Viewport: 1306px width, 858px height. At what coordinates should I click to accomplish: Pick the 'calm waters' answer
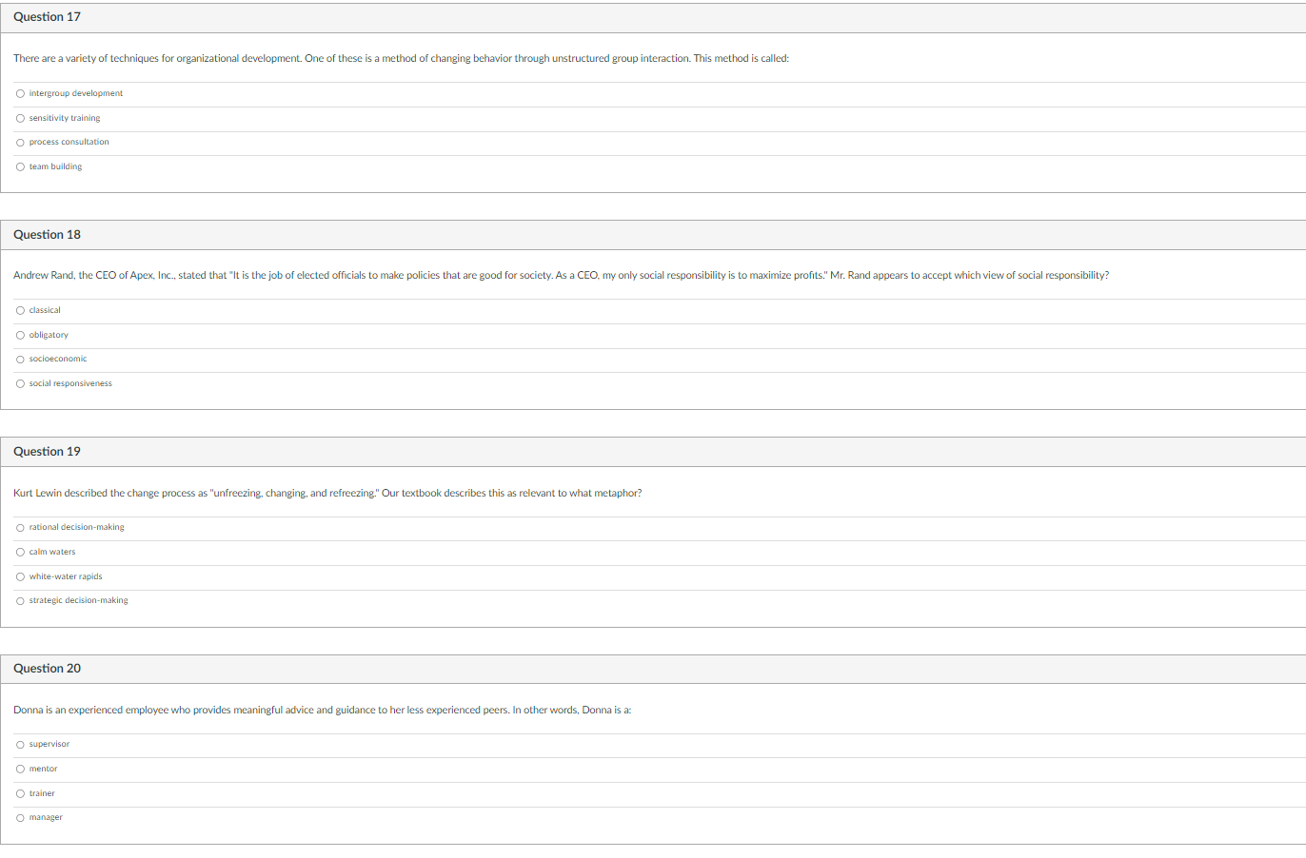pyautogui.click(x=20, y=552)
